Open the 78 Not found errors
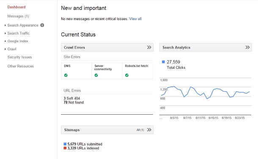This screenshot has height=159, width=258. (x=74, y=102)
